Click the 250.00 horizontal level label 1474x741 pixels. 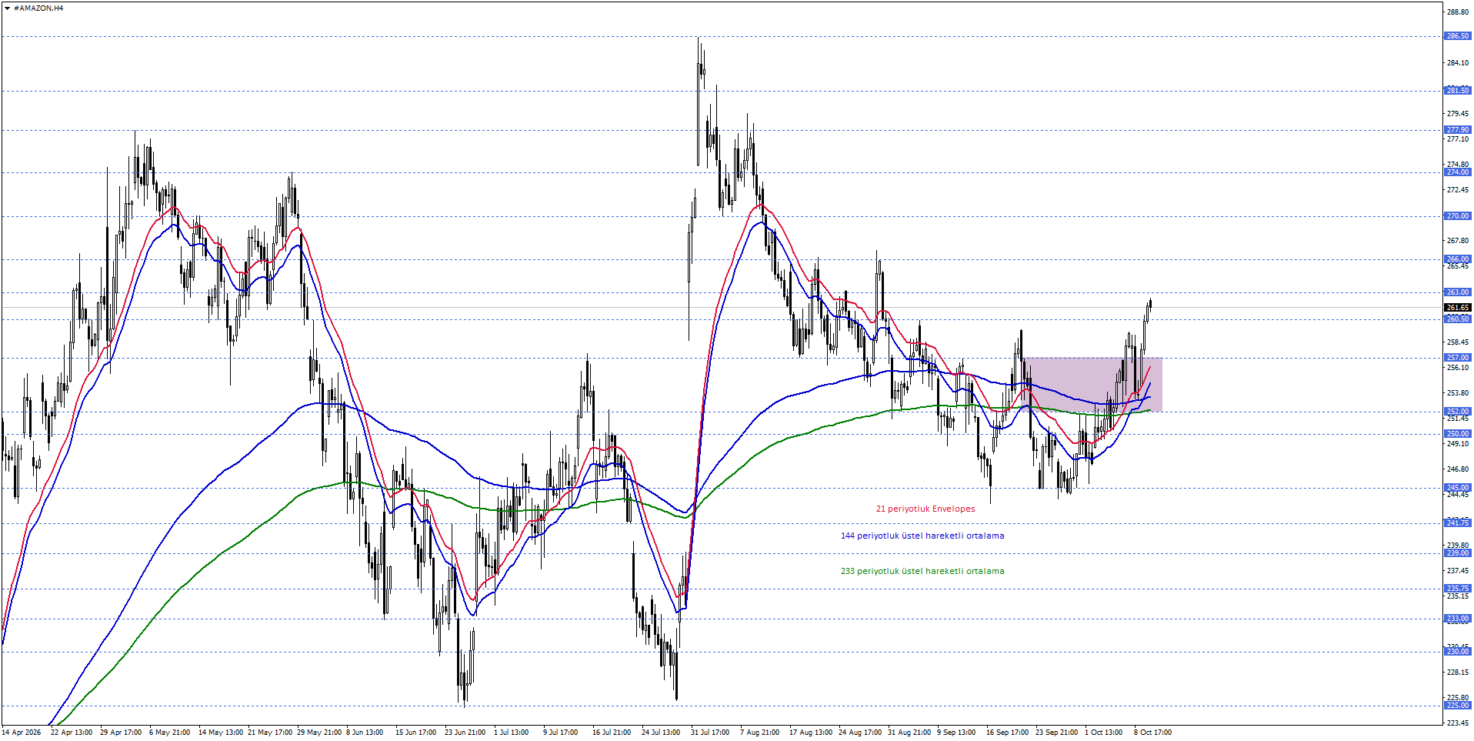coord(1458,434)
